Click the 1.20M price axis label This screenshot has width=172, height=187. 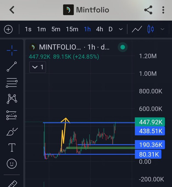tap(148, 56)
